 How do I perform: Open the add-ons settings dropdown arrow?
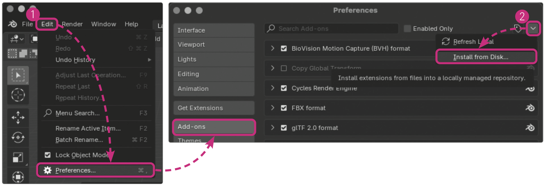tap(533, 28)
